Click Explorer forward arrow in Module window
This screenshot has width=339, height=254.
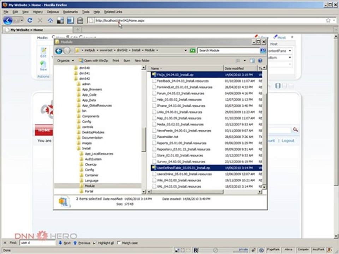tap(67, 51)
